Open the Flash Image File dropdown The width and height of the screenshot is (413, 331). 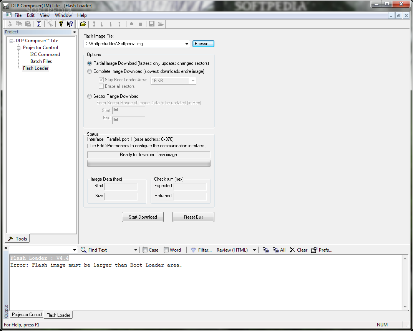point(187,44)
